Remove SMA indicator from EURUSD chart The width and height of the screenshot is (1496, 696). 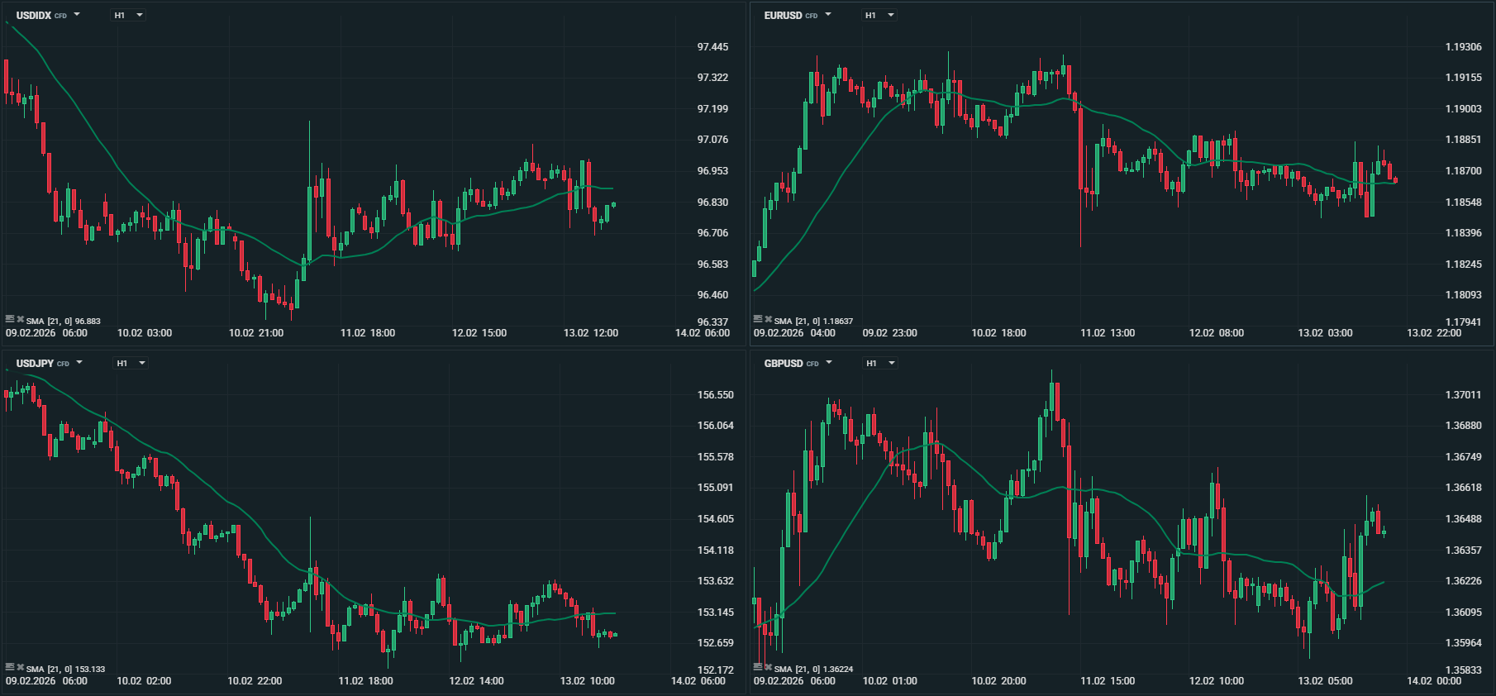coord(768,319)
